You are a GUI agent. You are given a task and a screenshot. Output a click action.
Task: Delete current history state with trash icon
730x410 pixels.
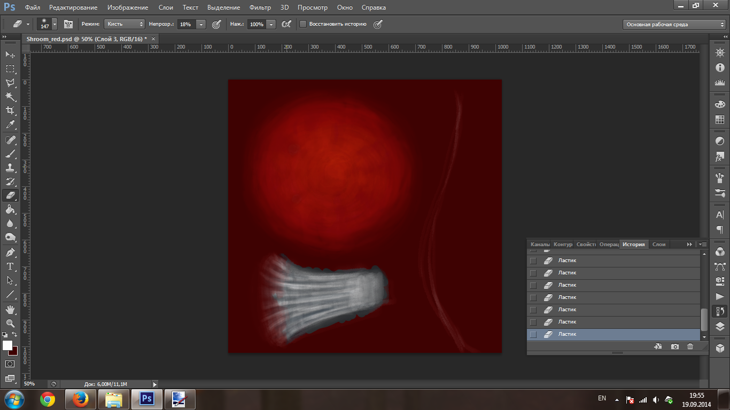click(690, 346)
